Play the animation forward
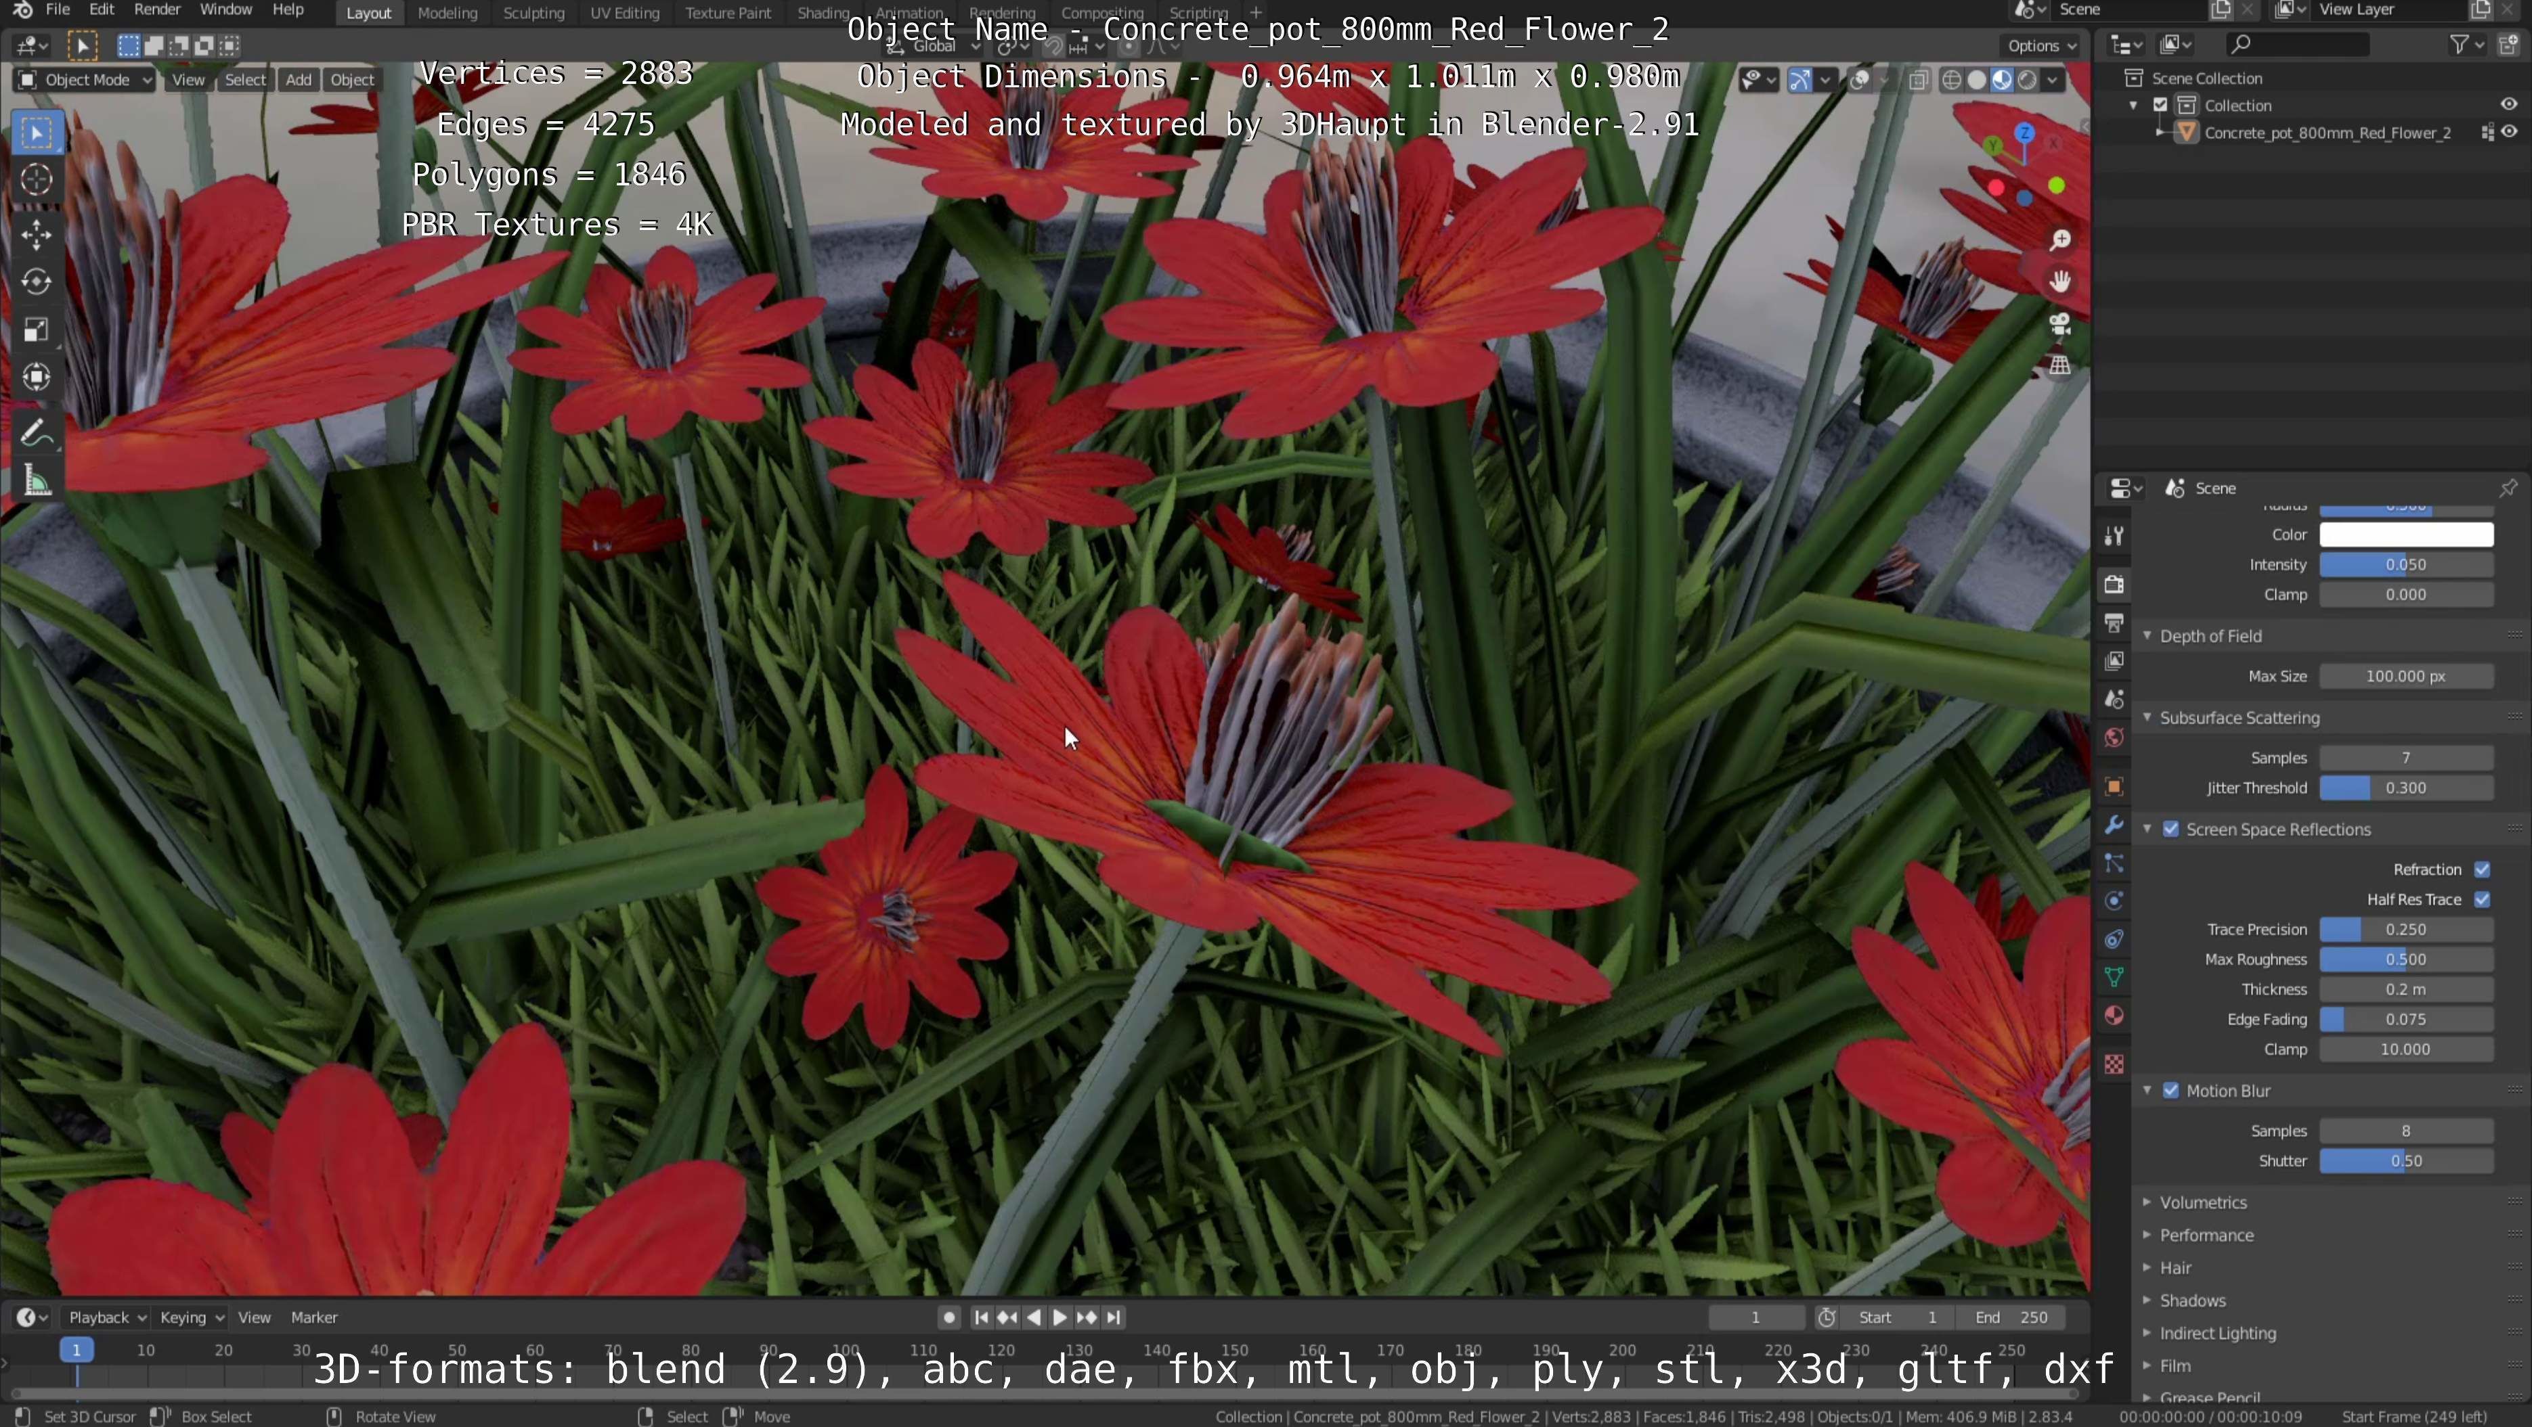This screenshot has width=2532, height=1427. pos(1060,1317)
